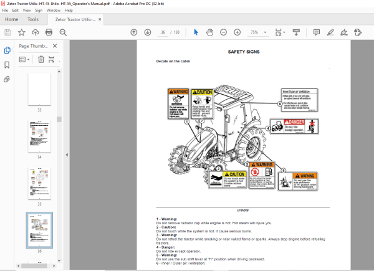Viewport: 374px width, 271px height.
Task: Open fit page options icon
Action: (279, 32)
